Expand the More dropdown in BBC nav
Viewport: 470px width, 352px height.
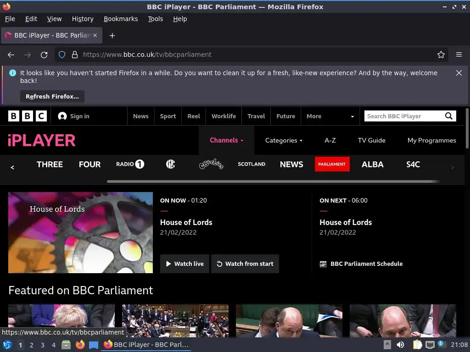[x=330, y=116]
